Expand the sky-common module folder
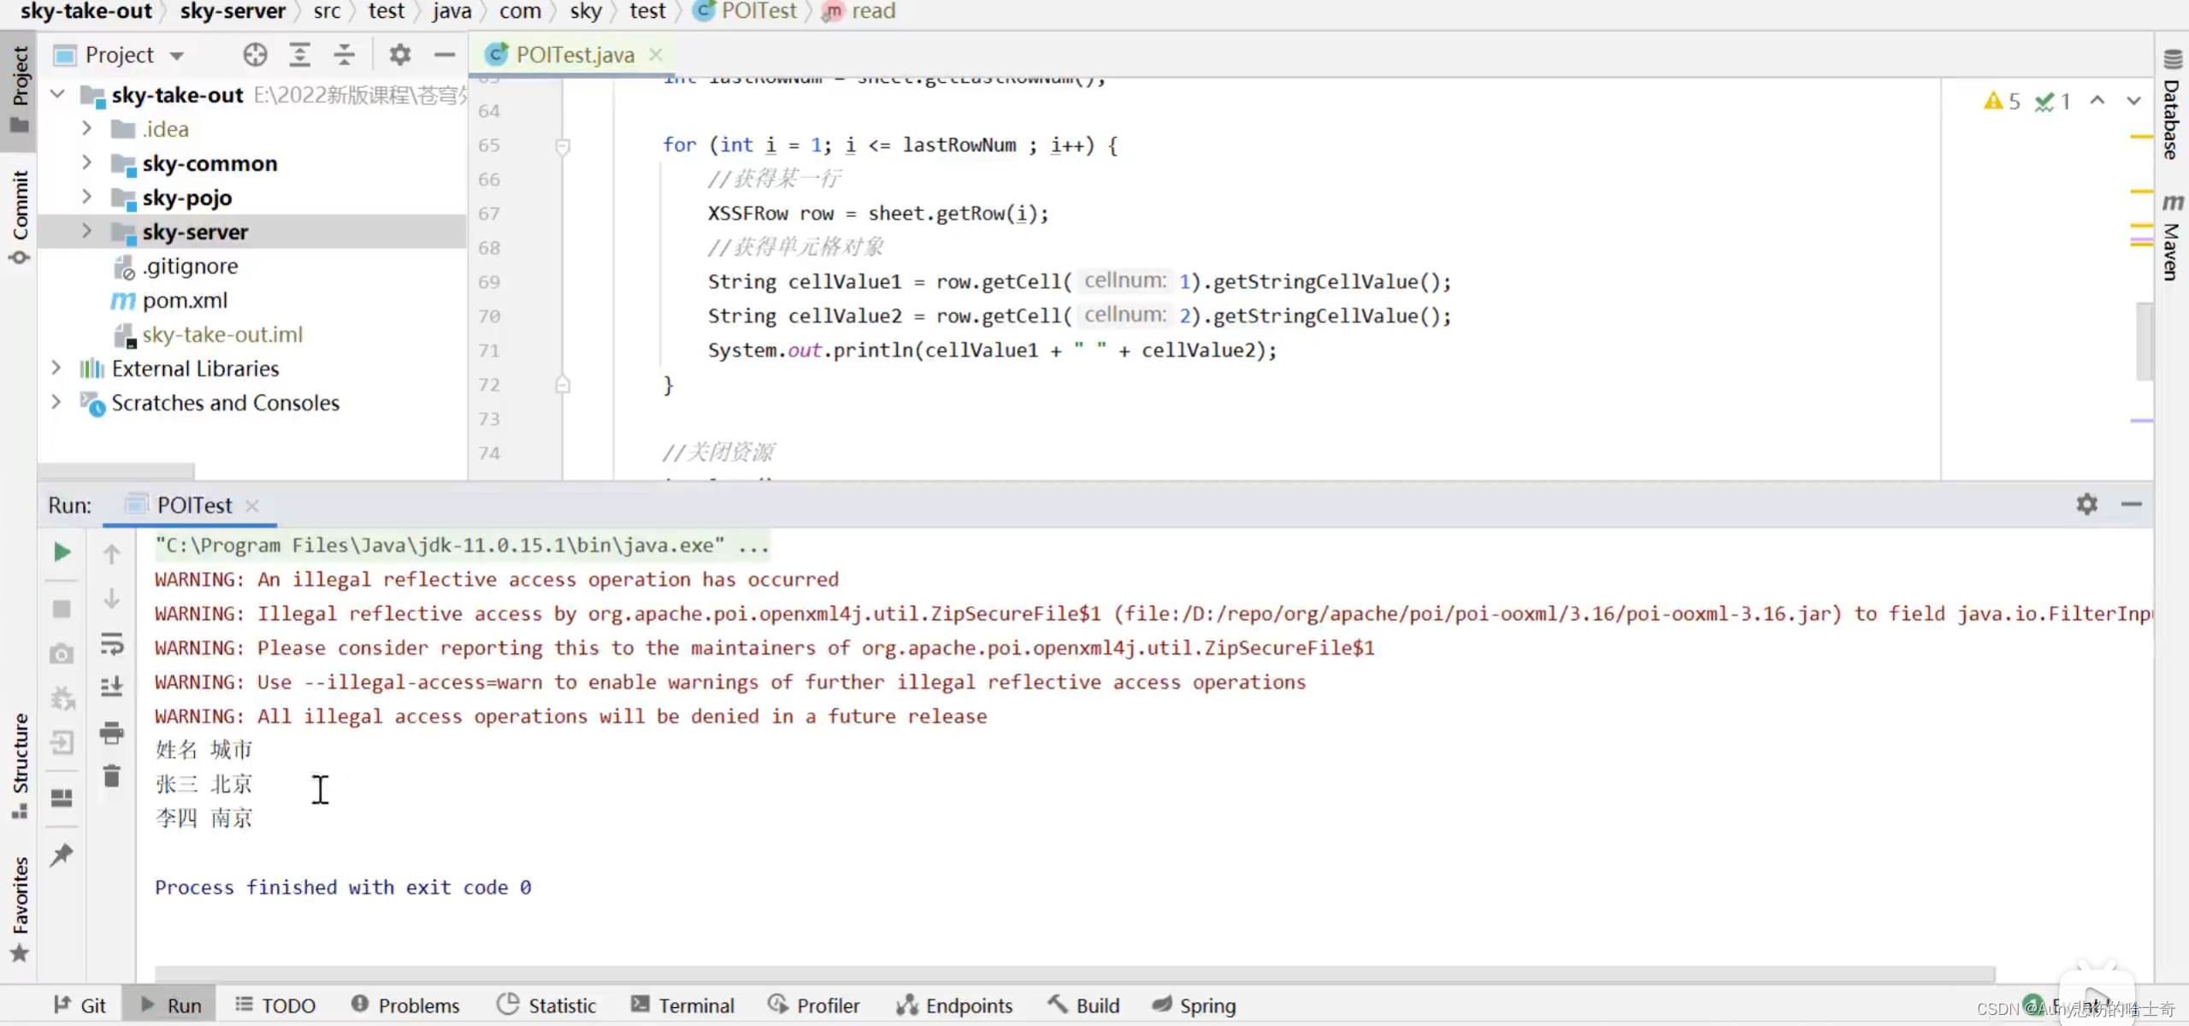The width and height of the screenshot is (2189, 1026). [86, 162]
